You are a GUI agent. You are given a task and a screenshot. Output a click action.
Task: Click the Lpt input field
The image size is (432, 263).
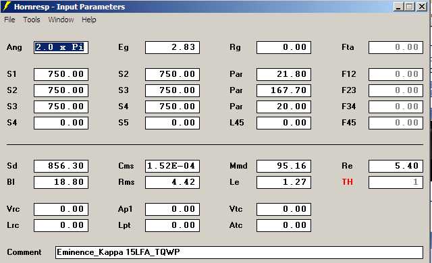pos(172,225)
